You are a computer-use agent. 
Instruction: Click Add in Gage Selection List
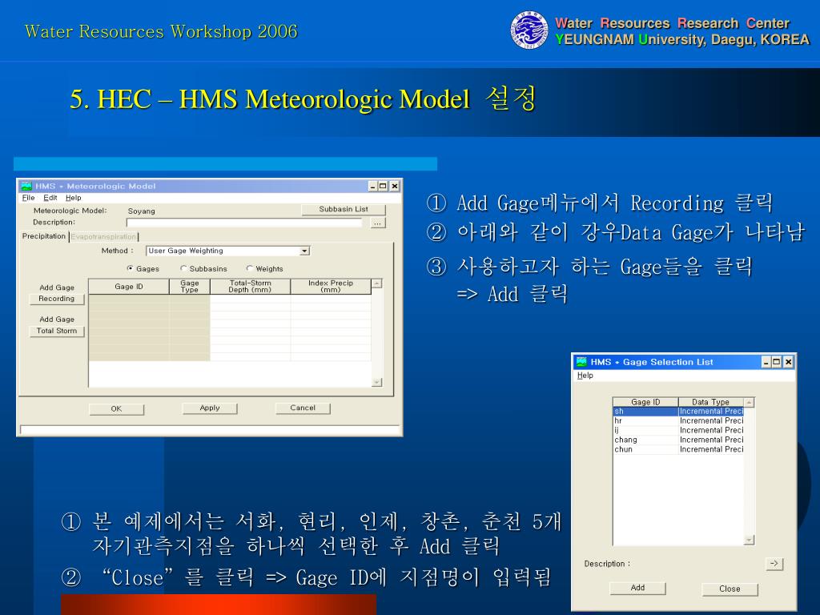coord(637,589)
